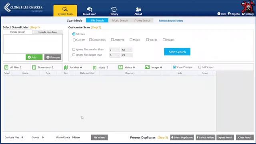The height and width of the screenshot is (144, 256).
Task: Switch to the Exclude from Scan tab
Action: pyautogui.click(x=48, y=32)
